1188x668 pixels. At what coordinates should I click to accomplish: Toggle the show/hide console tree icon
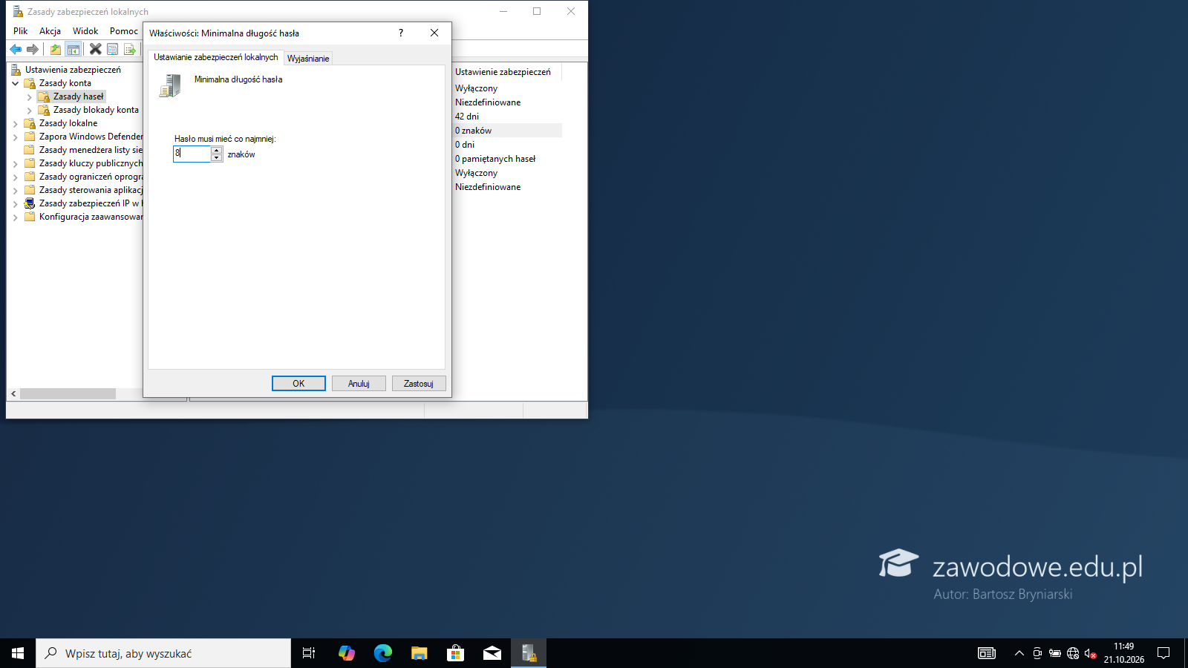click(x=74, y=49)
